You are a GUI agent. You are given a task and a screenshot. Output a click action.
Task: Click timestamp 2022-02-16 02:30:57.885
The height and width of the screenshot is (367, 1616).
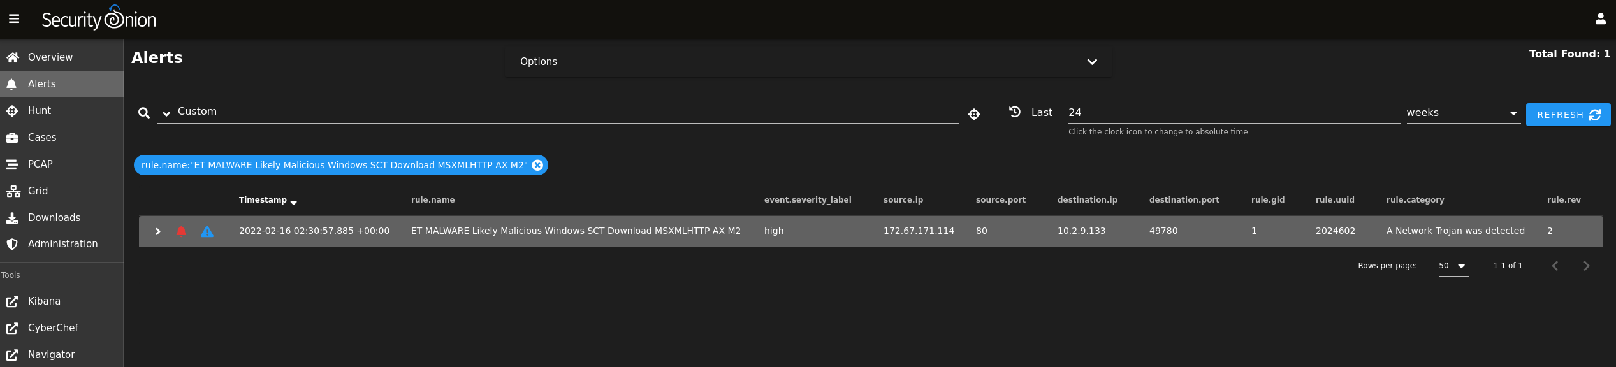314,231
